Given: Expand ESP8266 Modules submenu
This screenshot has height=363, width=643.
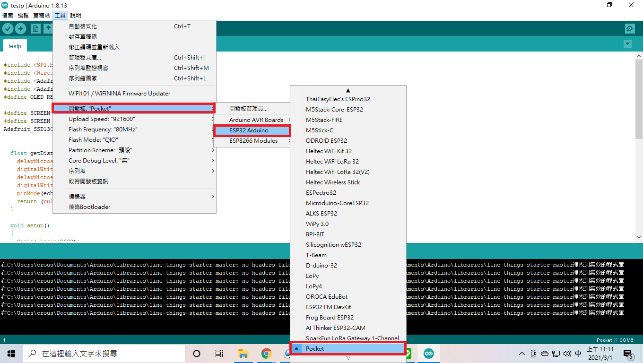Looking at the screenshot, I should coord(252,141).
